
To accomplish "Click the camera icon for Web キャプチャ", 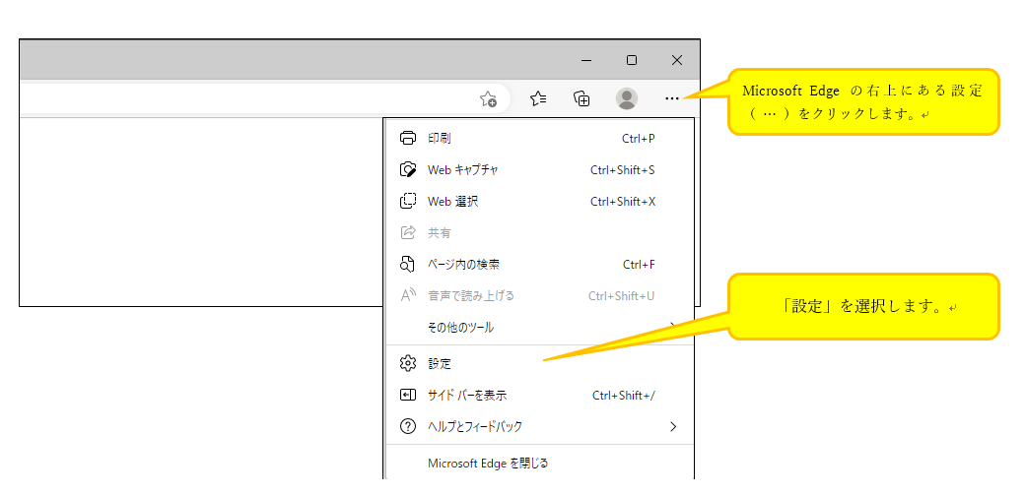I will (408, 169).
